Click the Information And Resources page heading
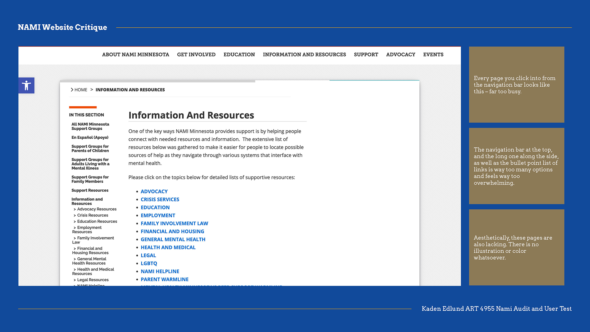Screen dimensions: 590x332 pos(191,115)
